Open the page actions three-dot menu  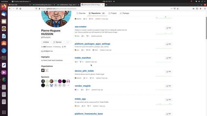point(171,9)
